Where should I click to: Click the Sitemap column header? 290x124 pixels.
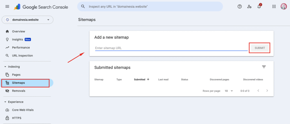99,79
